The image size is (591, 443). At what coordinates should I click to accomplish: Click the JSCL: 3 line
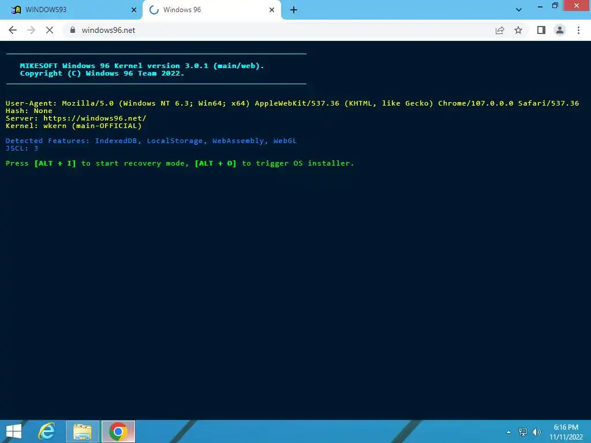click(22, 148)
